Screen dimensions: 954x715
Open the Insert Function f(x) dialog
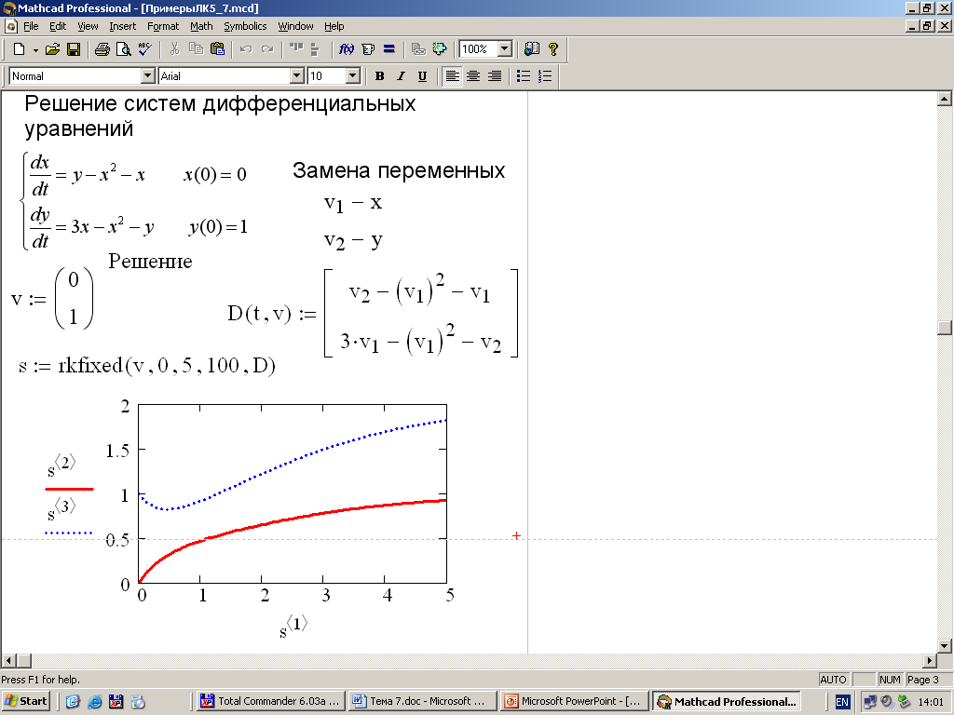(x=347, y=49)
